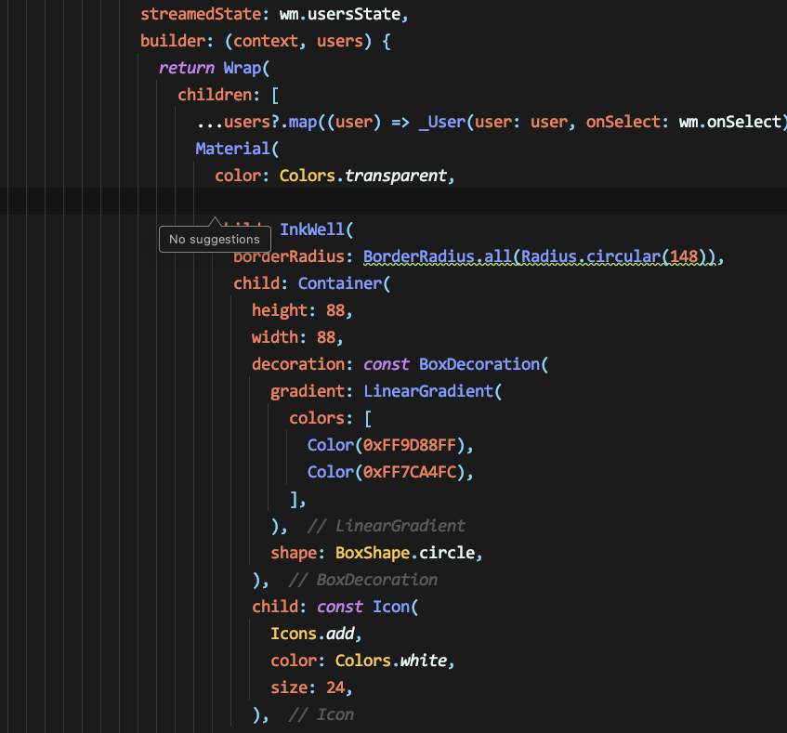787x733 pixels.
Task: Dismiss the "No suggestions" popup
Action: pyautogui.click(x=214, y=239)
